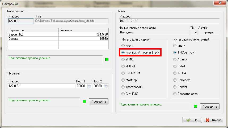228x128 pixels.
Task: Click the green key connection status indicator
Action: pos(196,107)
